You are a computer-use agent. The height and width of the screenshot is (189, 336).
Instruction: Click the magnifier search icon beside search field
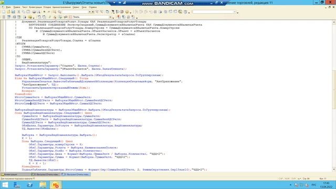pos(59,12)
